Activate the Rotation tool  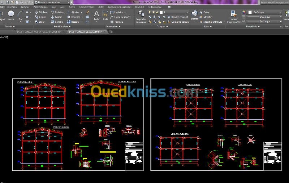pyautogui.click(x=58, y=12)
